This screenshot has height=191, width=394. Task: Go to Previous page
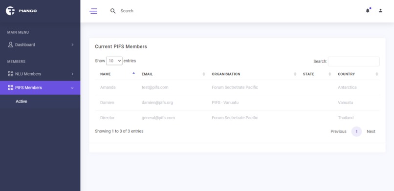tap(338, 131)
